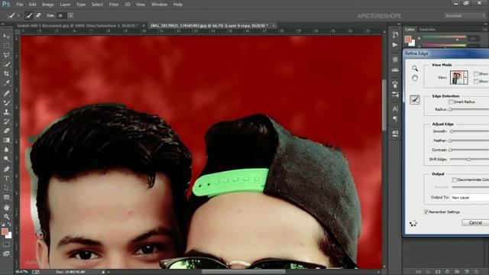Open the History panel icon

tap(395, 34)
